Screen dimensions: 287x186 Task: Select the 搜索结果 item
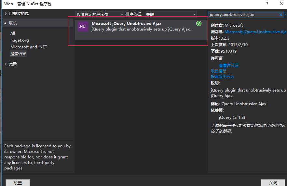click(x=18, y=54)
